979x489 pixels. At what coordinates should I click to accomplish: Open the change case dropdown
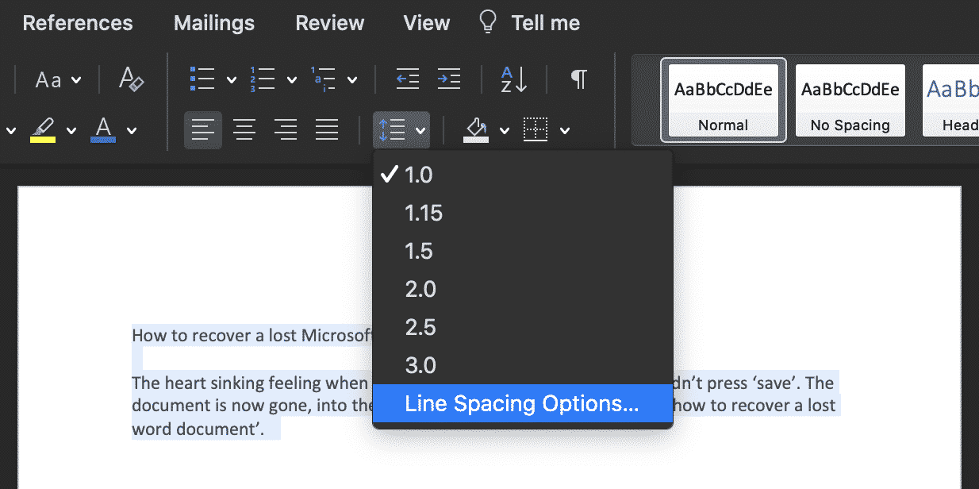(77, 79)
